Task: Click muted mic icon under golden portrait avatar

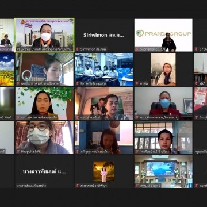Action: (x=78, y=186)
